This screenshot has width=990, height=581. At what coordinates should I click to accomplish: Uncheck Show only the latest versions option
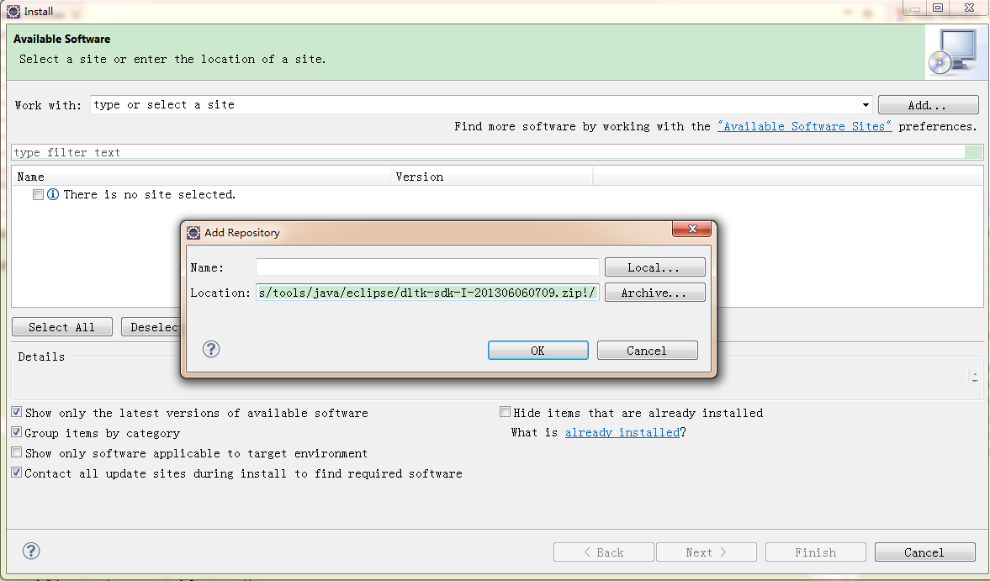[17, 413]
